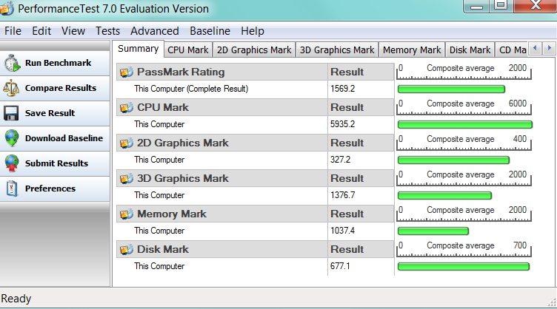This screenshot has height=309, width=557.
Task: Click the Preferences button label
Action: click(50, 189)
